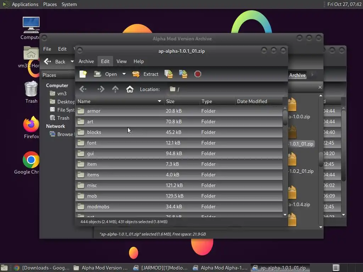Select the font folder
Image resolution: width=363 pixels, height=272 pixels.
[x=179, y=143]
